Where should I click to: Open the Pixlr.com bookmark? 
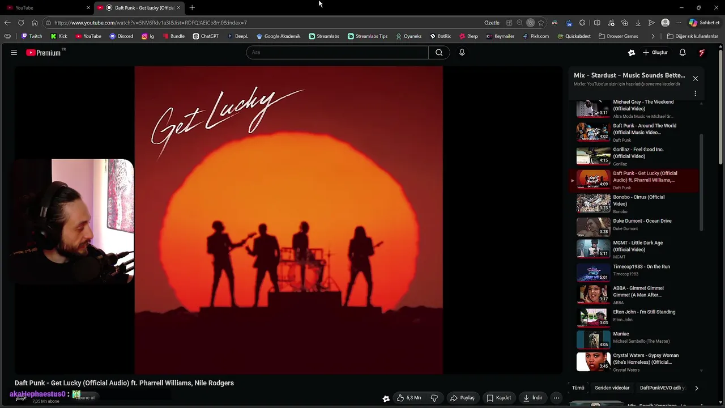(536, 36)
